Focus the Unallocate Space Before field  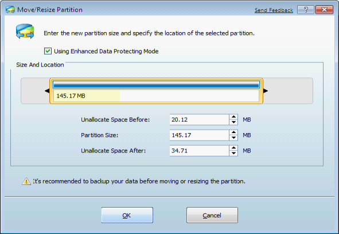(x=200, y=120)
